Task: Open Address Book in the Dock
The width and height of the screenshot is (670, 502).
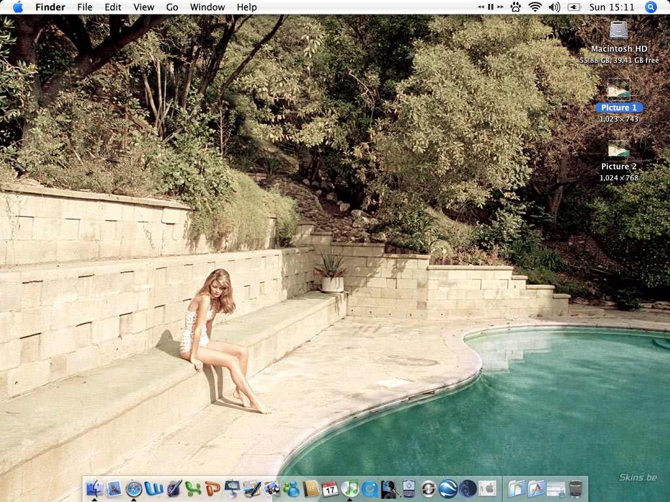Action: pyautogui.click(x=311, y=488)
